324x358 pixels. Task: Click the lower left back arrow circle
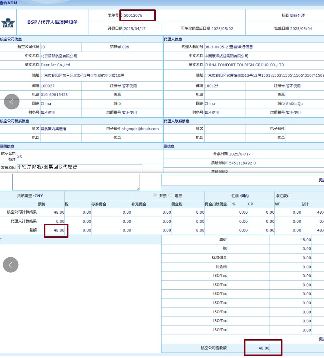10,265
